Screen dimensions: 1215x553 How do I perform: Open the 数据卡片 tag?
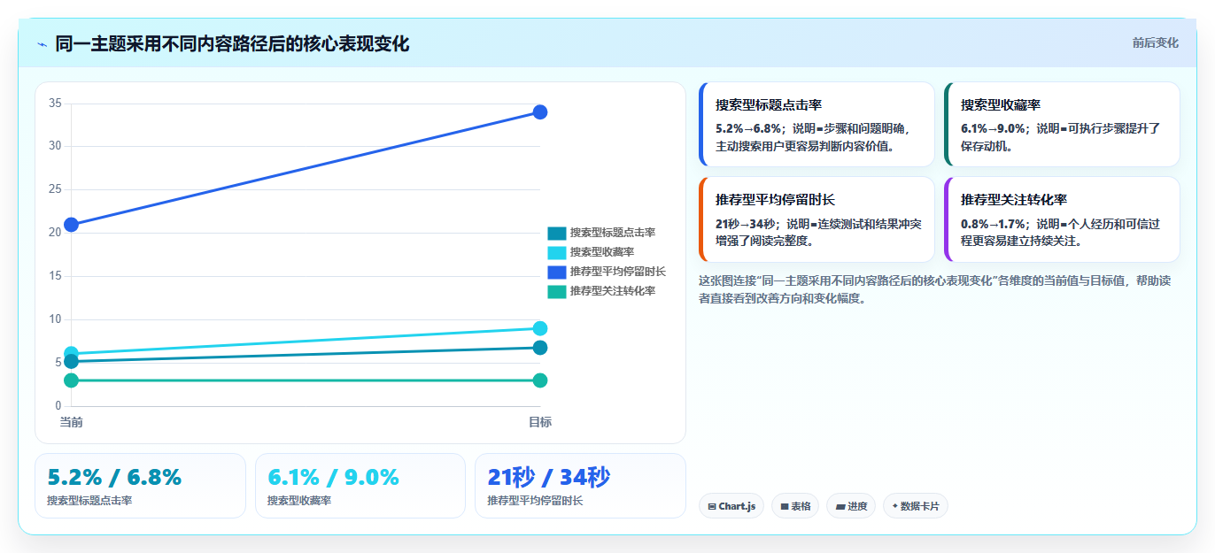point(915,506)
